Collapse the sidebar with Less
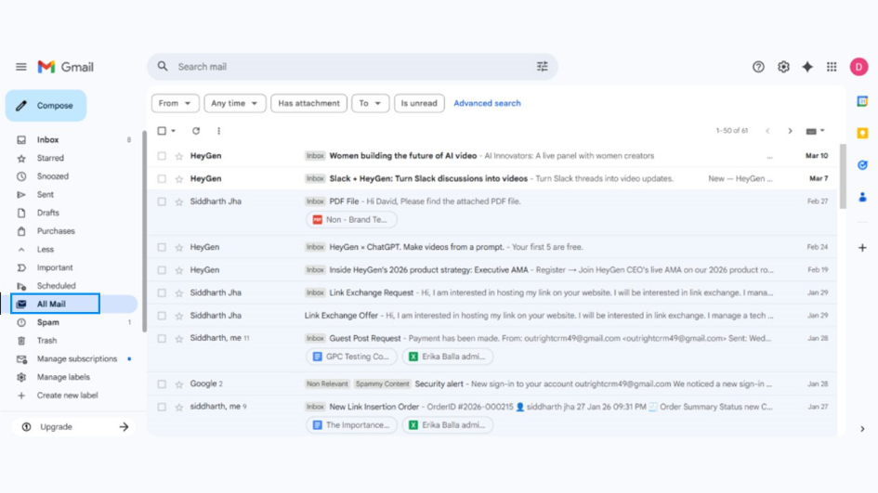This screenshot has height=493, width=878. click(x=45, y=250)
